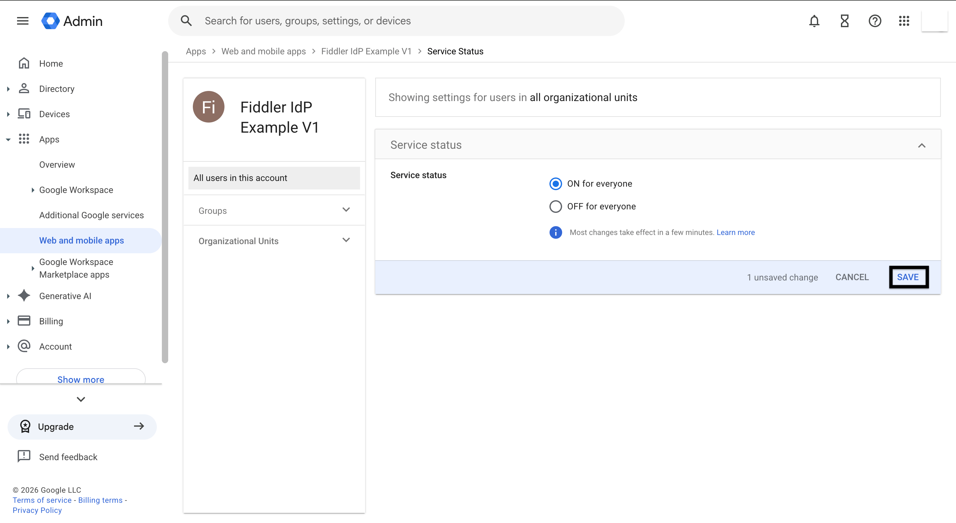Expand the Generative AI arrow
Image resolution: width=956 pixels, height=523 pixels.
(8, 296)
